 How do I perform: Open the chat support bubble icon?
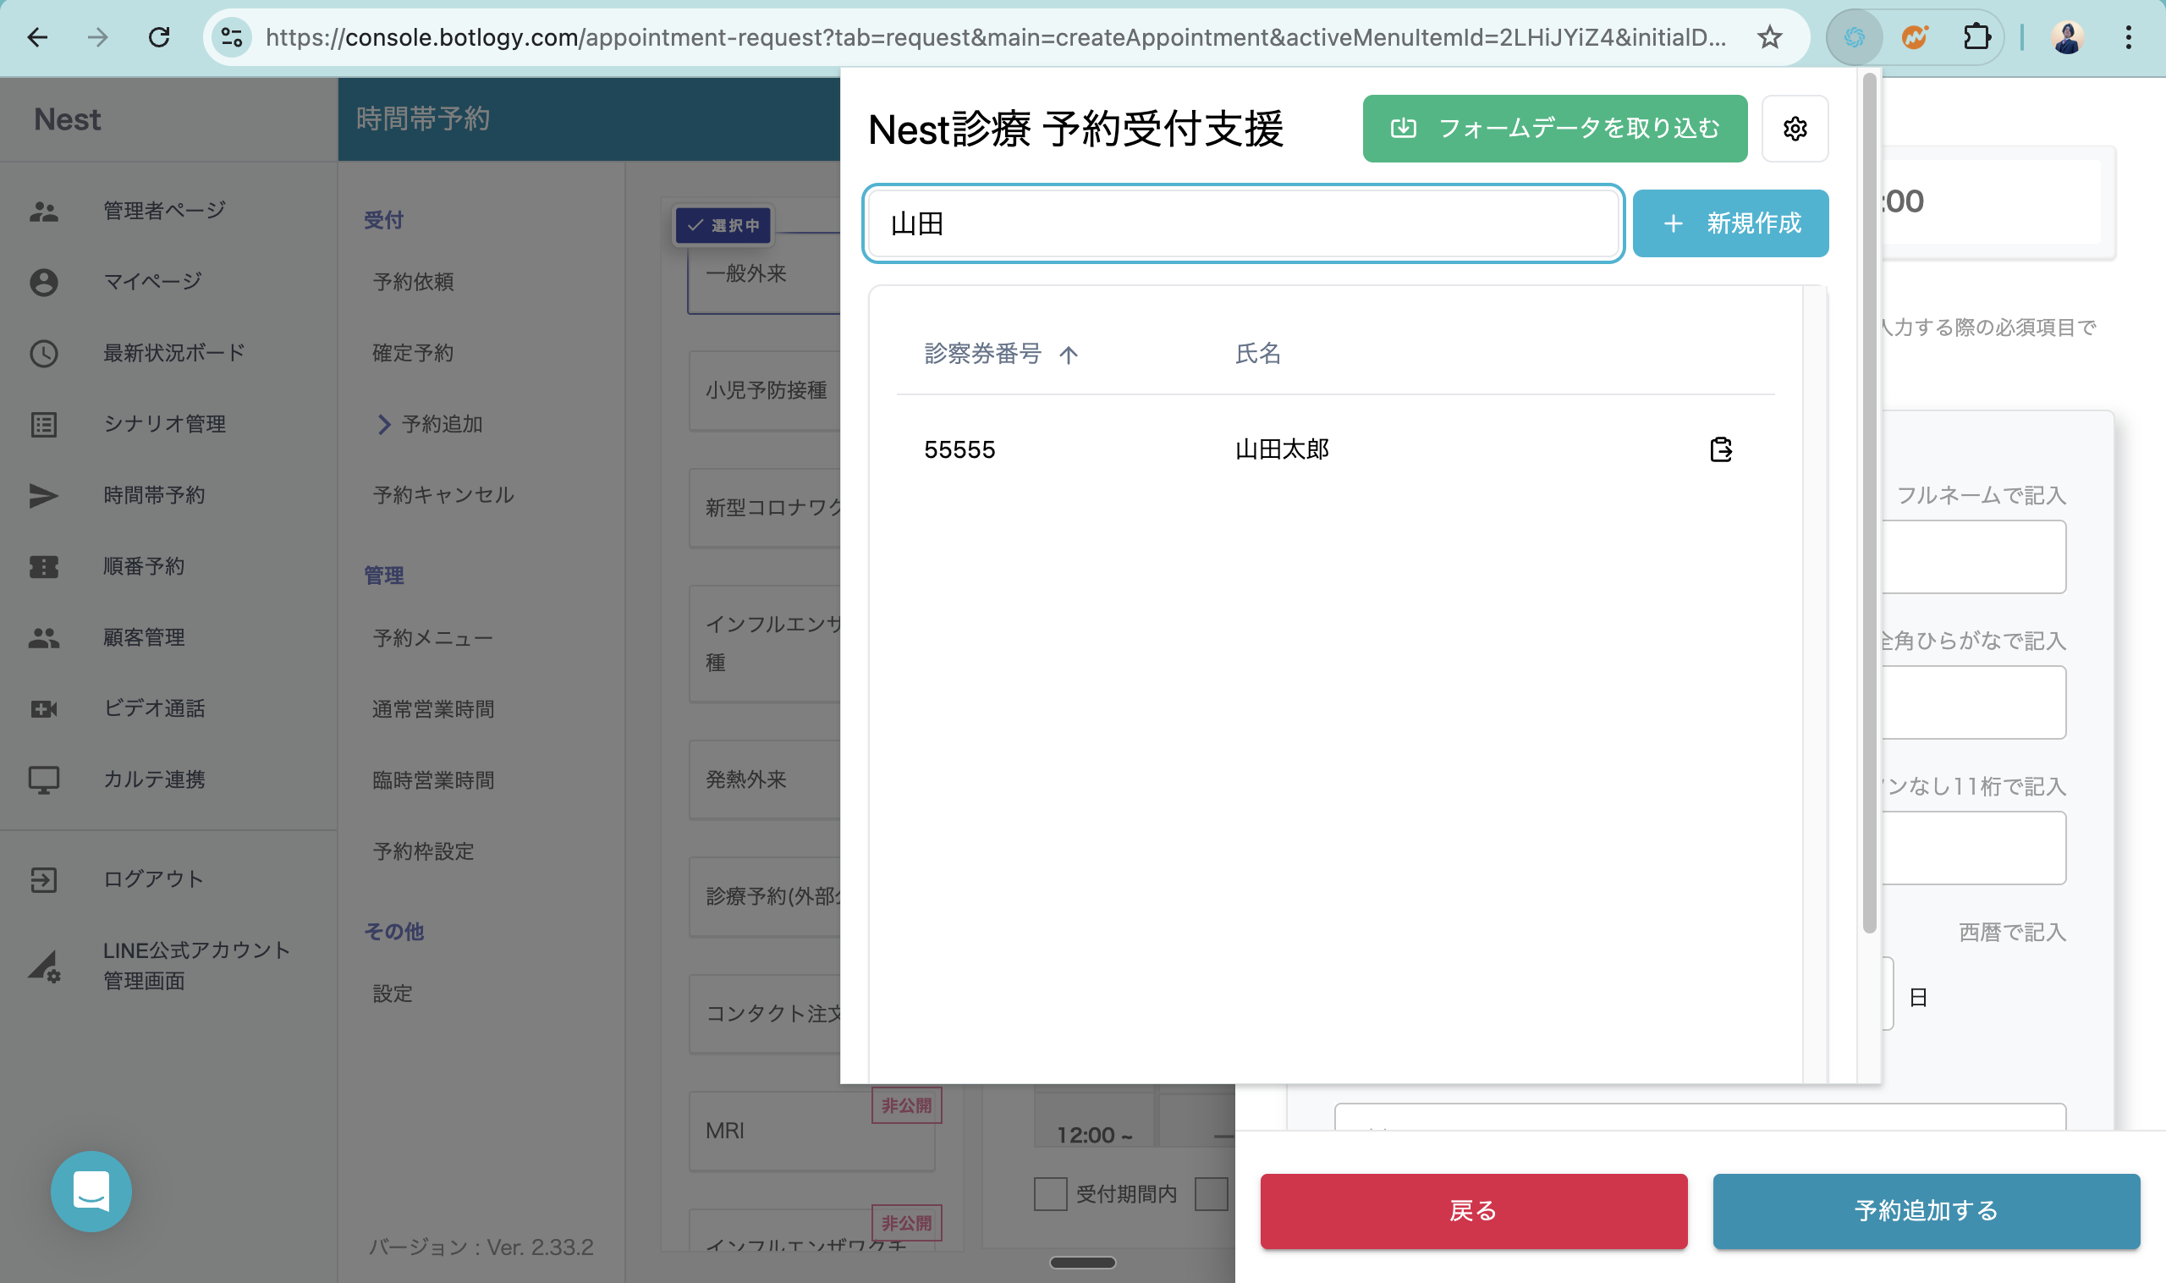[x=91, y=1191]
